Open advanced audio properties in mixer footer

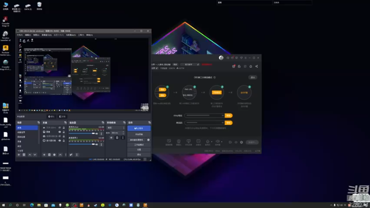coord(71,155)
